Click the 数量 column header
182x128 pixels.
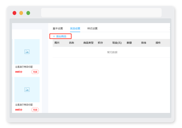pos(129,43)
